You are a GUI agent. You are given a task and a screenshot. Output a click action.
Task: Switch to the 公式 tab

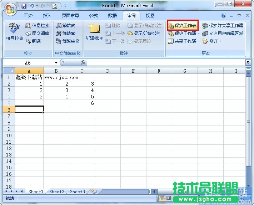[x=94, y=16]
